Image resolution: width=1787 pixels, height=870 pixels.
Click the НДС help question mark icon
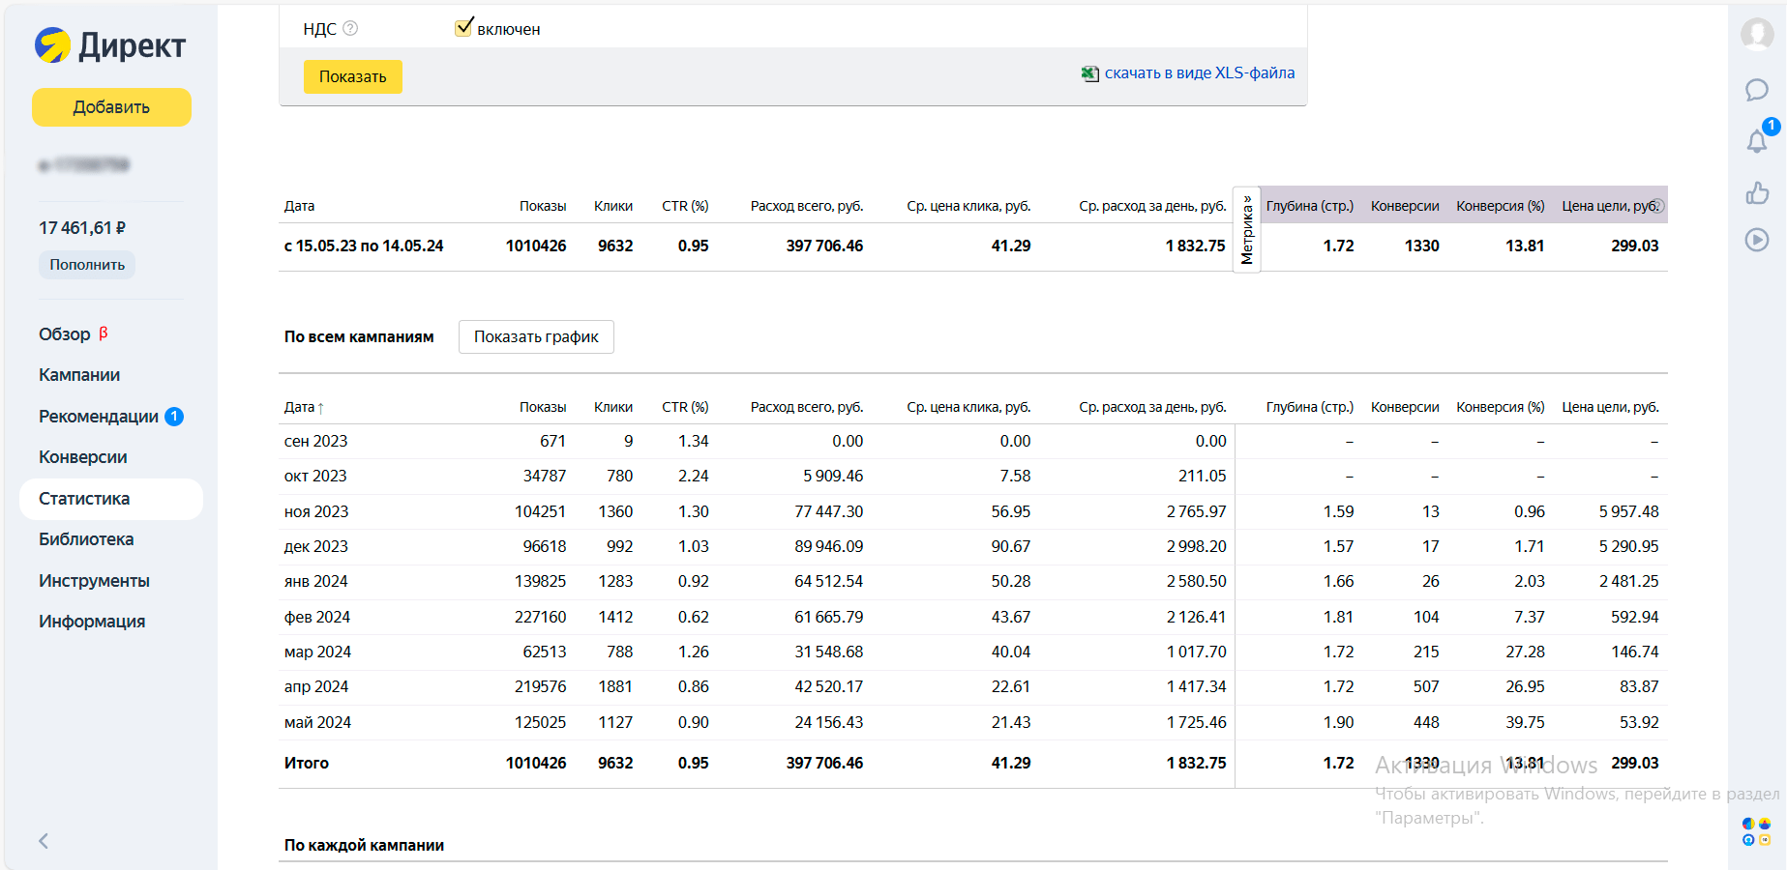[350, 29]
